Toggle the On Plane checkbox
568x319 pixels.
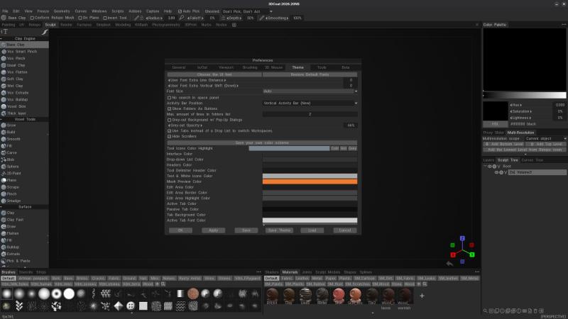tap(80, 18)
